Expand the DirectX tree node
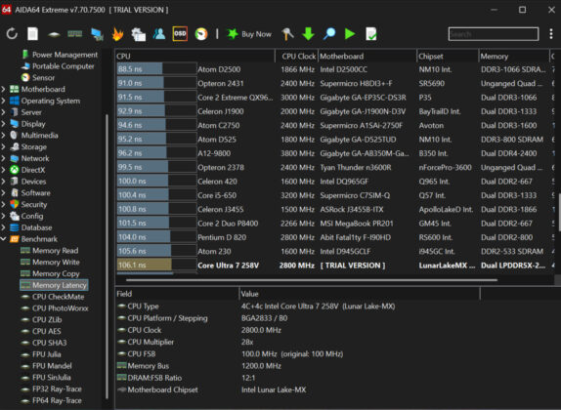 coord(3,170)
